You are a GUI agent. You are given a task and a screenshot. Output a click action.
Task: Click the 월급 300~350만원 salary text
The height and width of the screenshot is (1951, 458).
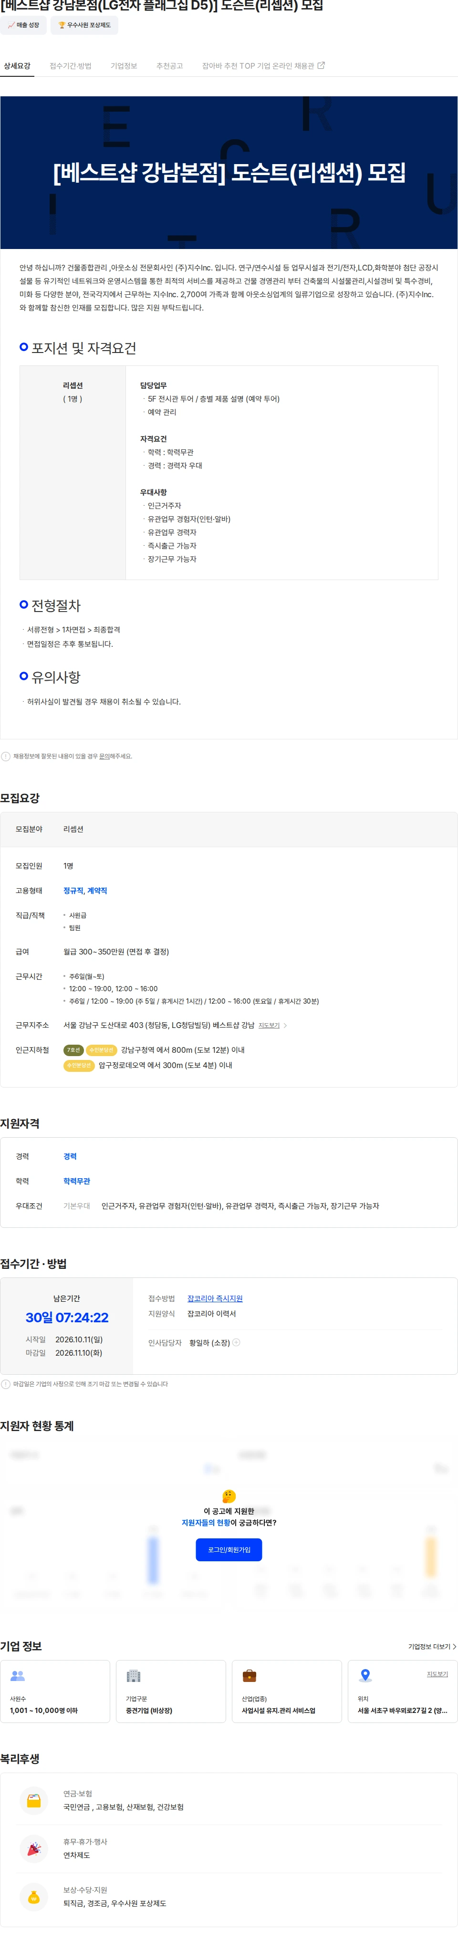coord(116,951)
